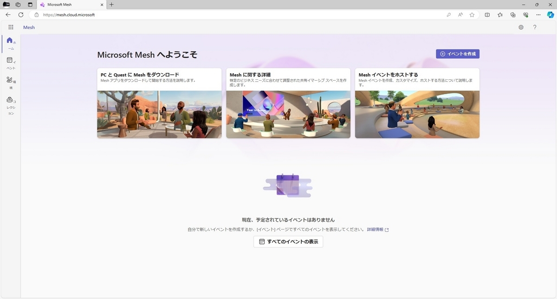The height and width of the screenshot is (299, 557).
Task: Add page to favorites star icon
Action: coord(472,15)
